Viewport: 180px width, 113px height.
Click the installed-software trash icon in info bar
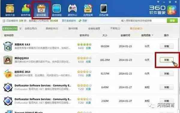click(4, 21)
